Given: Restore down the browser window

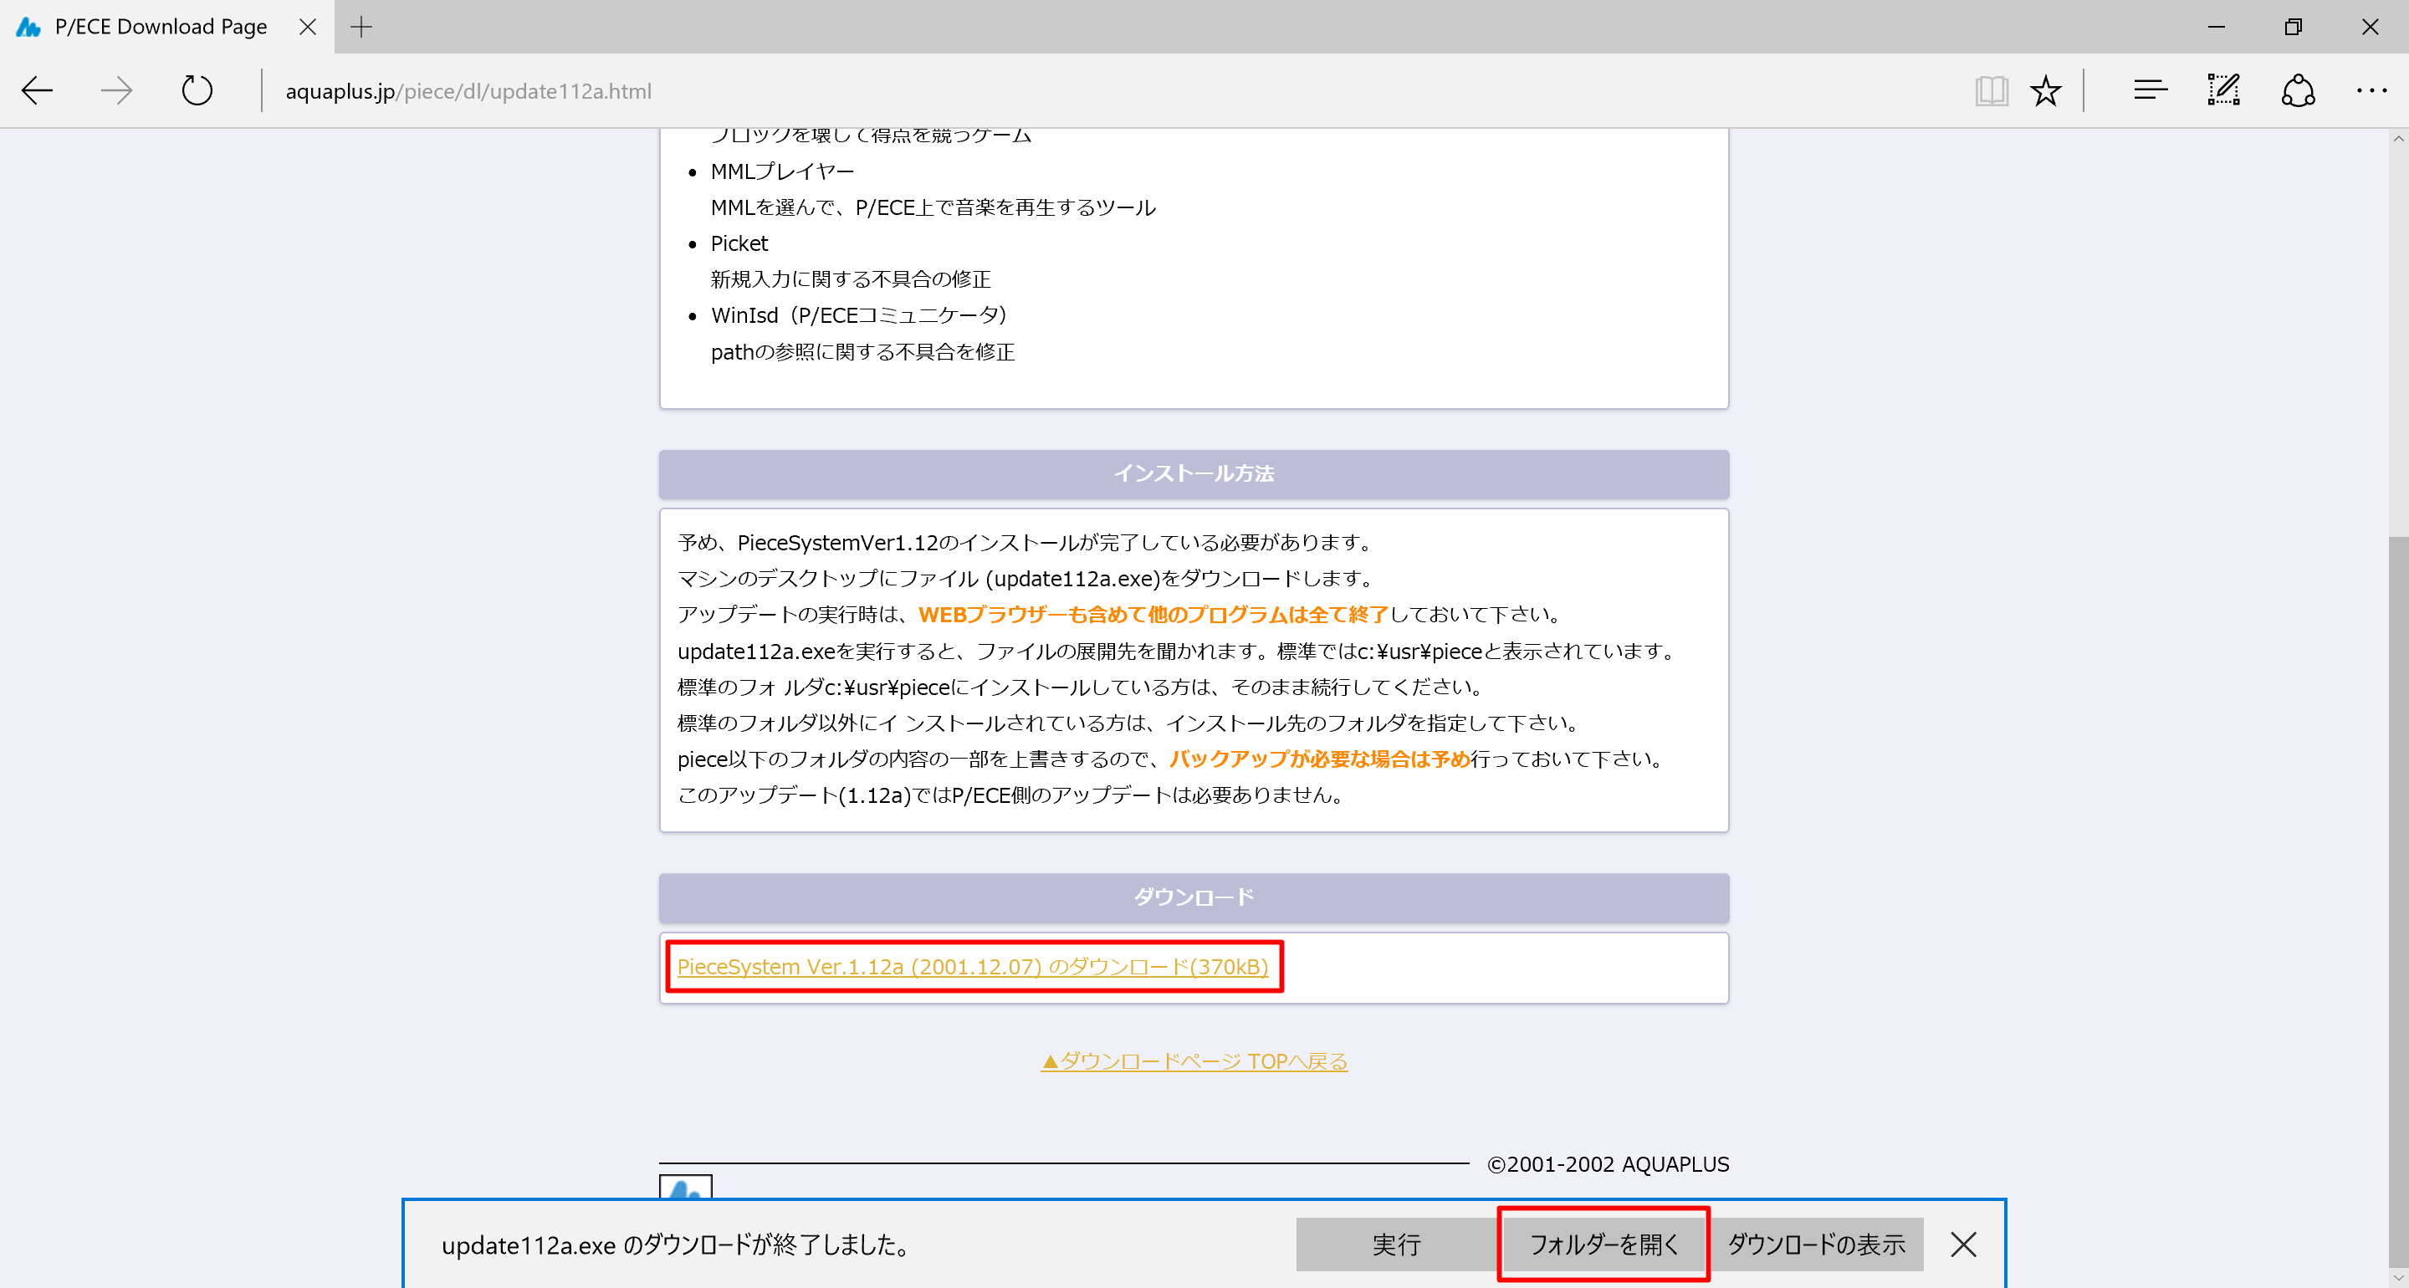Looking at the screenshot, I should click(2293, 27).
